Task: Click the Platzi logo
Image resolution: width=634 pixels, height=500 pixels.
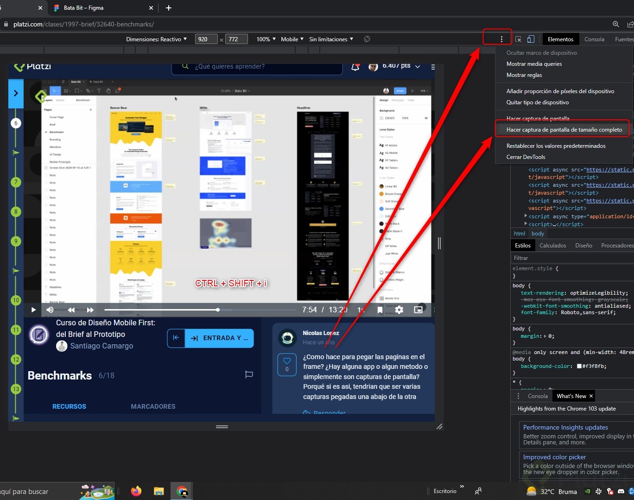Action: coord(32,67)
